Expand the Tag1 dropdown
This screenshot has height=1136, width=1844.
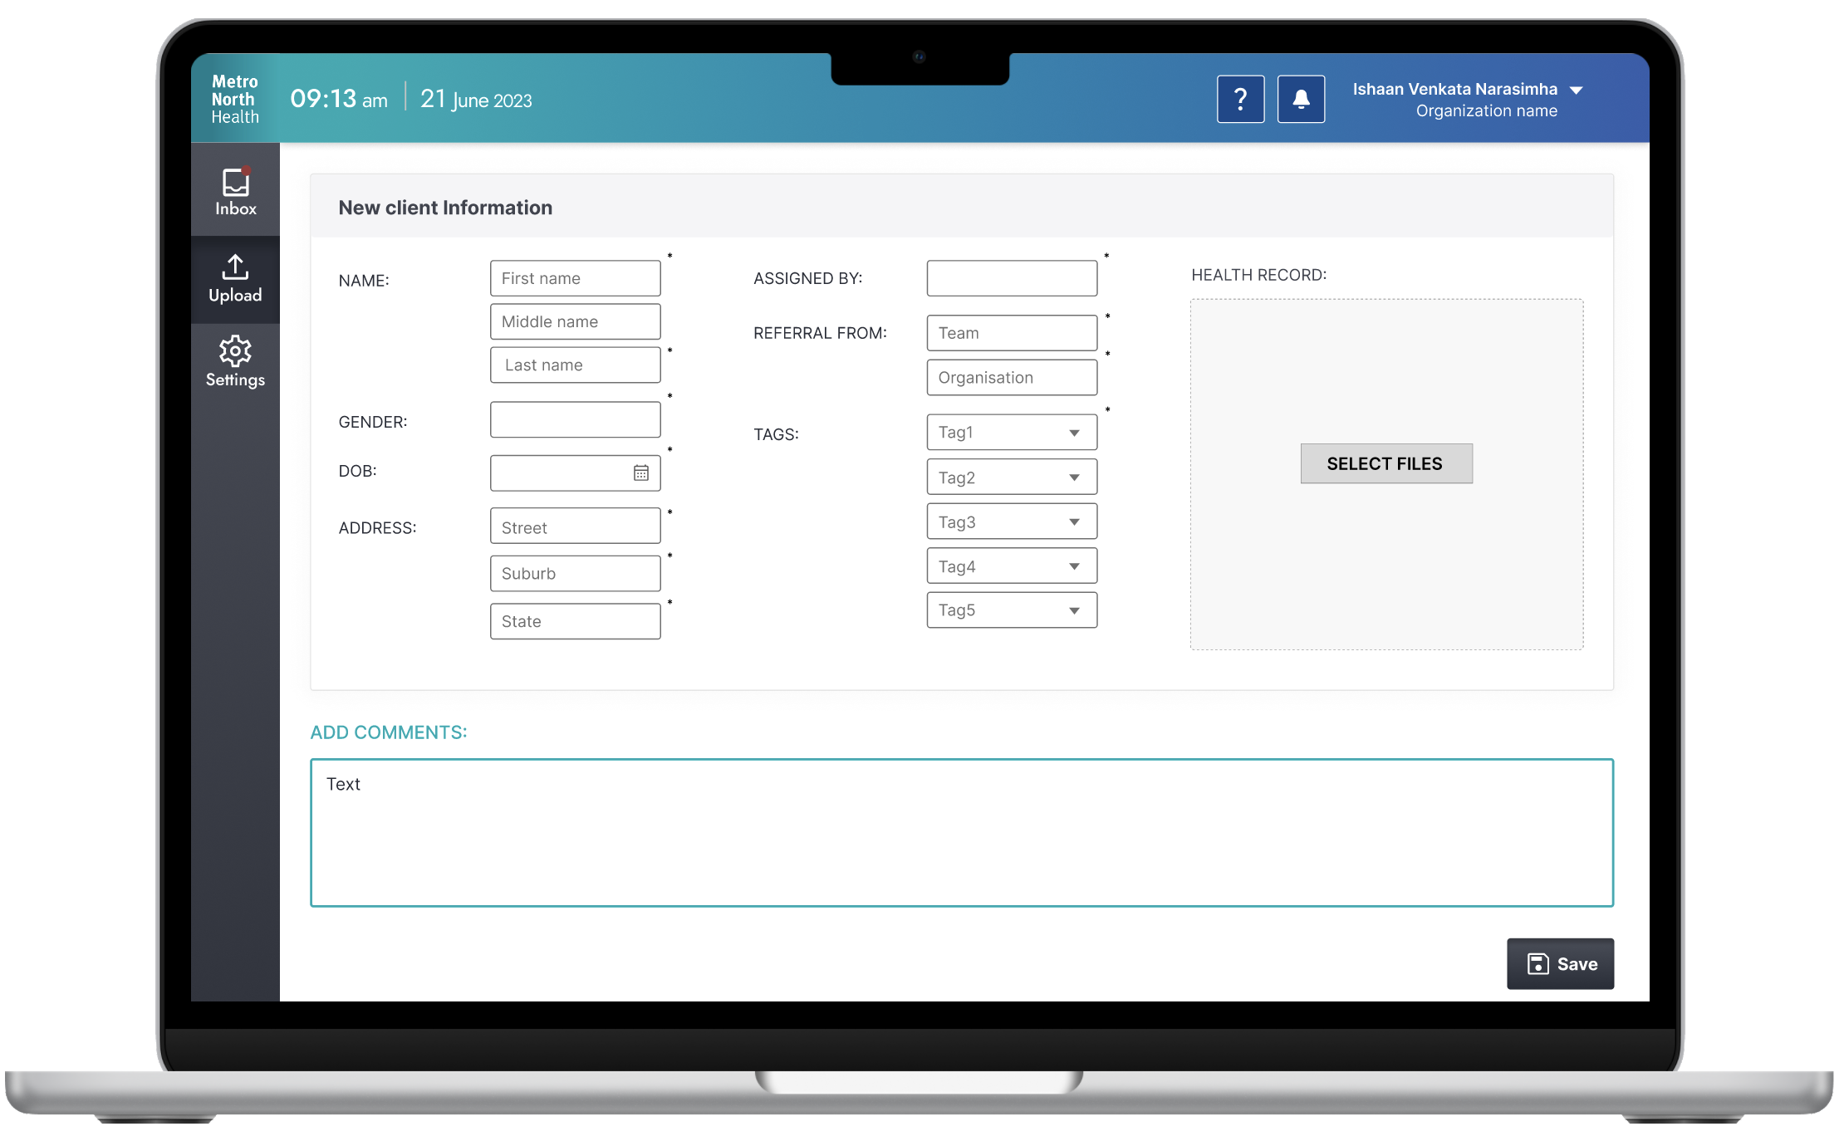click(1011, 432)
